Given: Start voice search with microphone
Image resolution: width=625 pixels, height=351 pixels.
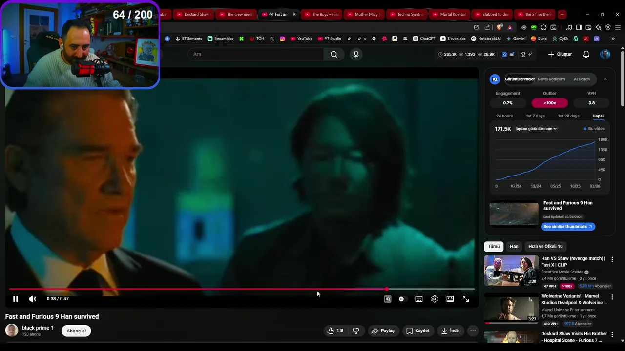Looking at the screenshot, I should point(356,54).
